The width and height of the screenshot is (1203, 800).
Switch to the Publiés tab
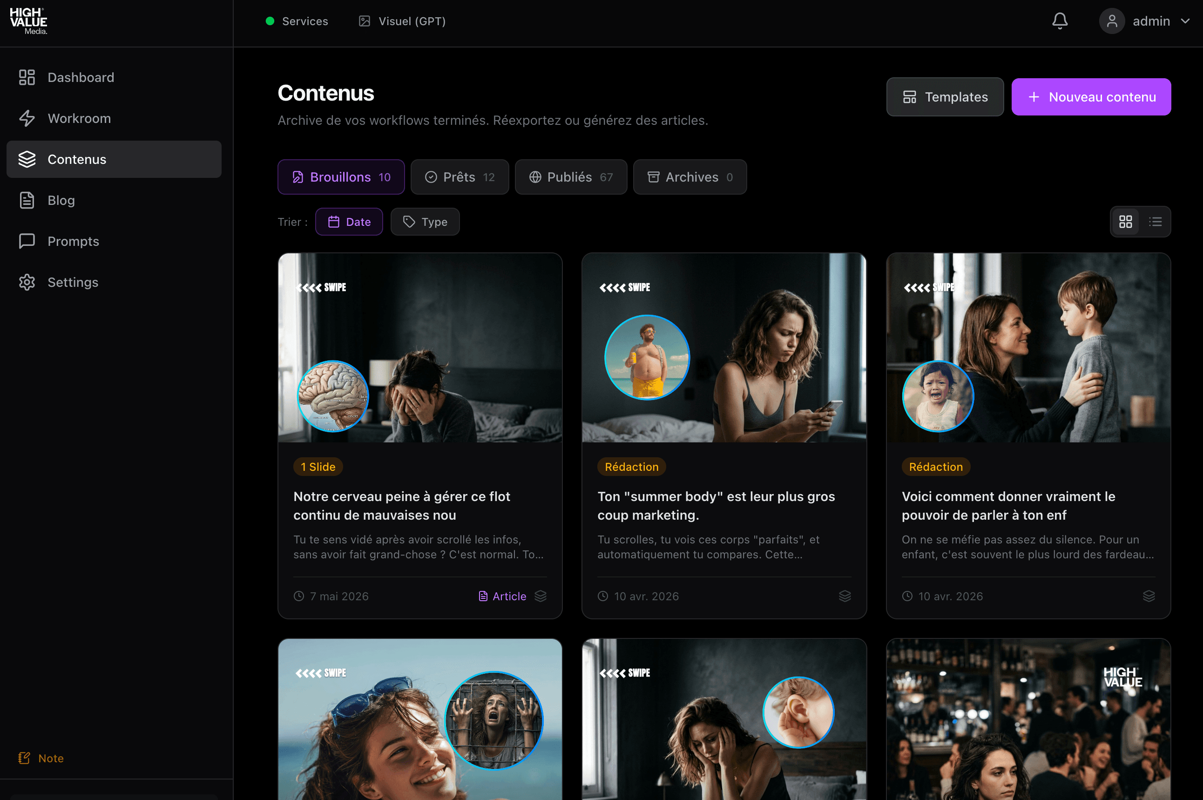pyautogui.click(x=571, y=177)
